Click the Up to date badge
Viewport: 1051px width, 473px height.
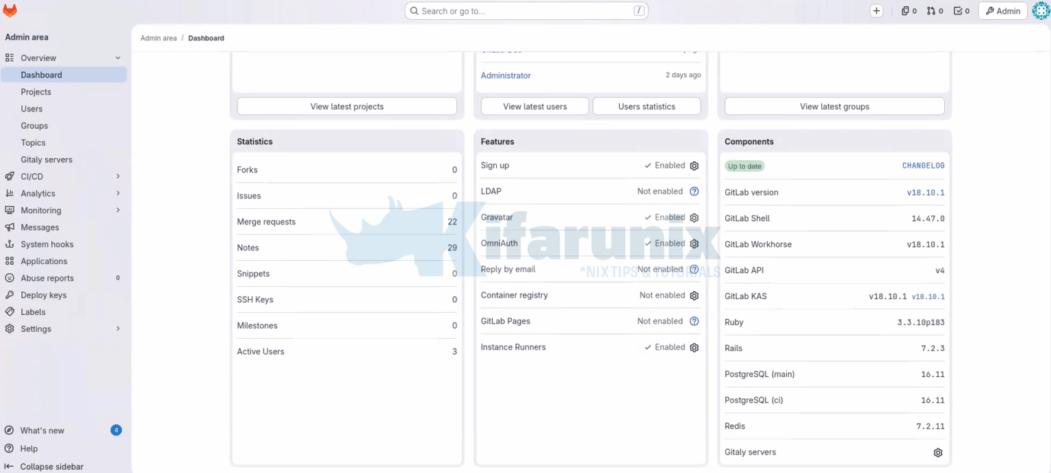pos(744,166)
